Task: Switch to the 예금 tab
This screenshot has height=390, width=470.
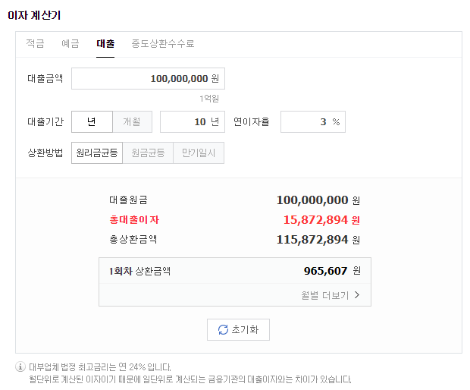Action: pos(70,44)
